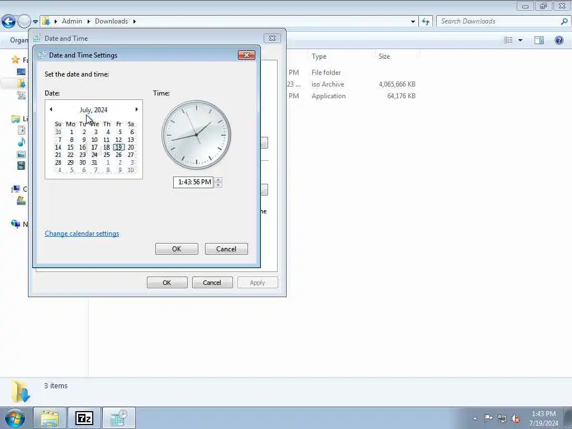Click the Explorer Back button
The width and height of the screenshot is (572, 429).
pyautogui.click(x=8, y=21)
